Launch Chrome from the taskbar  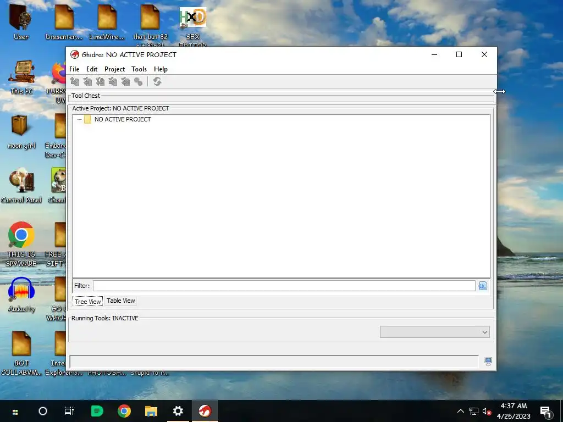[x=124, y=411]
